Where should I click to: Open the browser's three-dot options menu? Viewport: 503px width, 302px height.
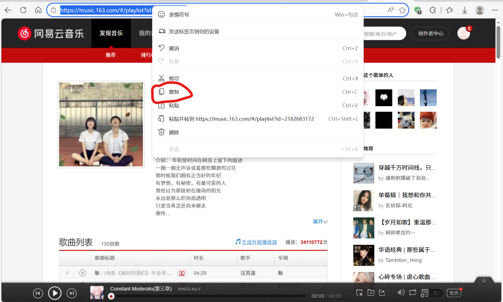click(x=494, y=10)
